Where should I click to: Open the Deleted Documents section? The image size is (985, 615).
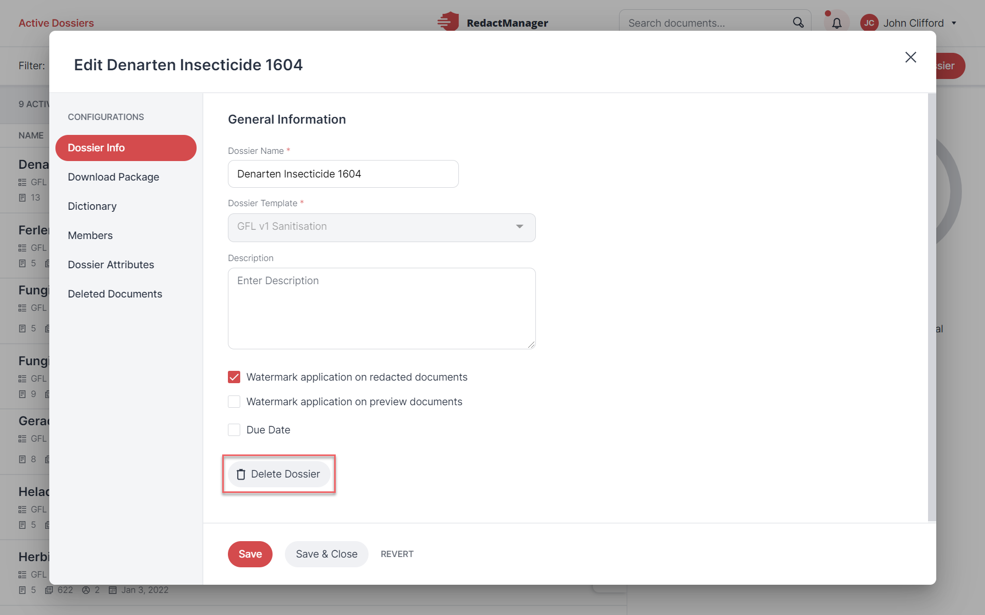[x=115, y=294]
